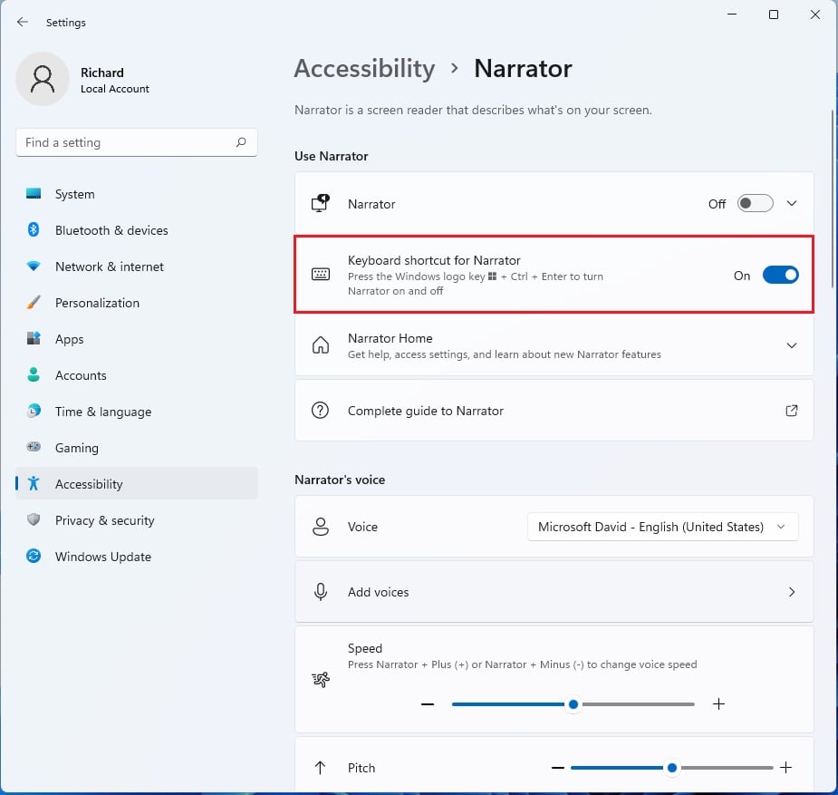Decrease voice speed with minus button
The width and height of the screenshot is (838, 795).
pos(427,704)
